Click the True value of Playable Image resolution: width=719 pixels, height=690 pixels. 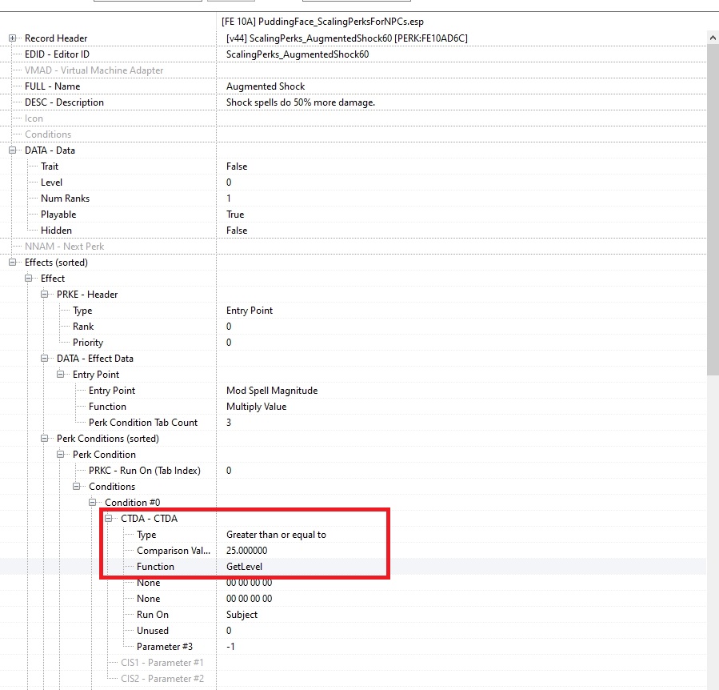coord(235,215)
